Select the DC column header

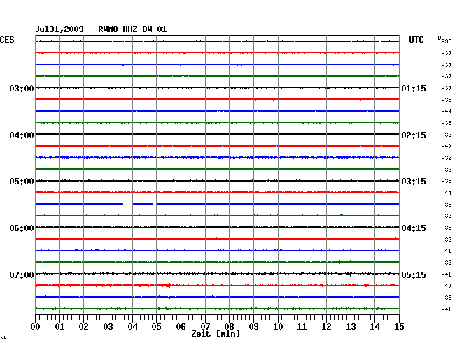[441, 38]
